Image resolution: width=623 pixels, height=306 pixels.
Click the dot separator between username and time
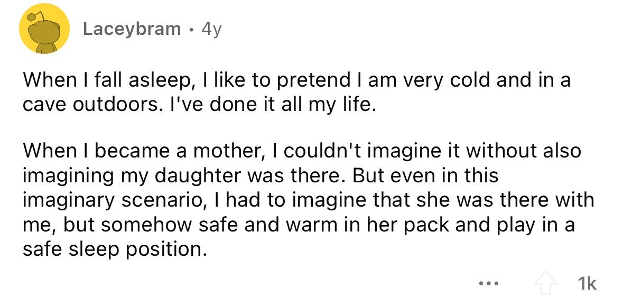[x=192, y=30]
